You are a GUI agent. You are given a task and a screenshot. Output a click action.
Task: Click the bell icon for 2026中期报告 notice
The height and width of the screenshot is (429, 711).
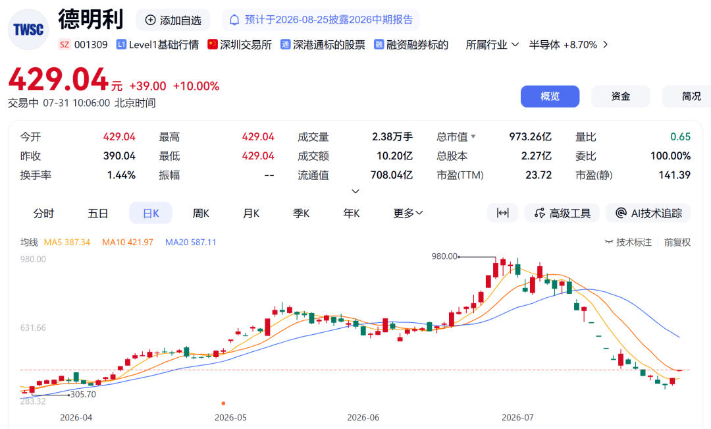(x=234, y=20)
